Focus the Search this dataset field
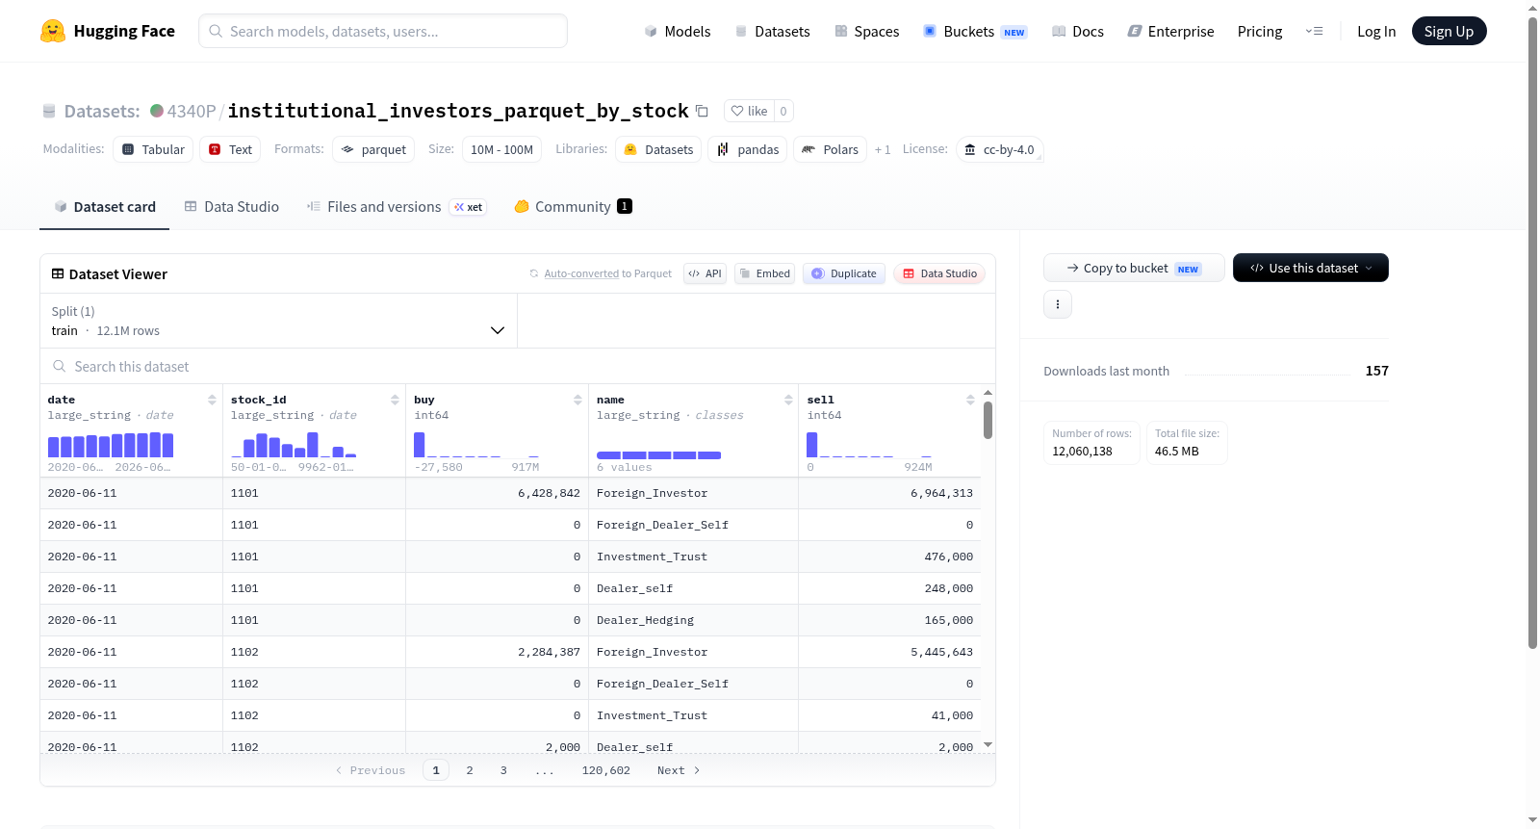 [518, 366]
